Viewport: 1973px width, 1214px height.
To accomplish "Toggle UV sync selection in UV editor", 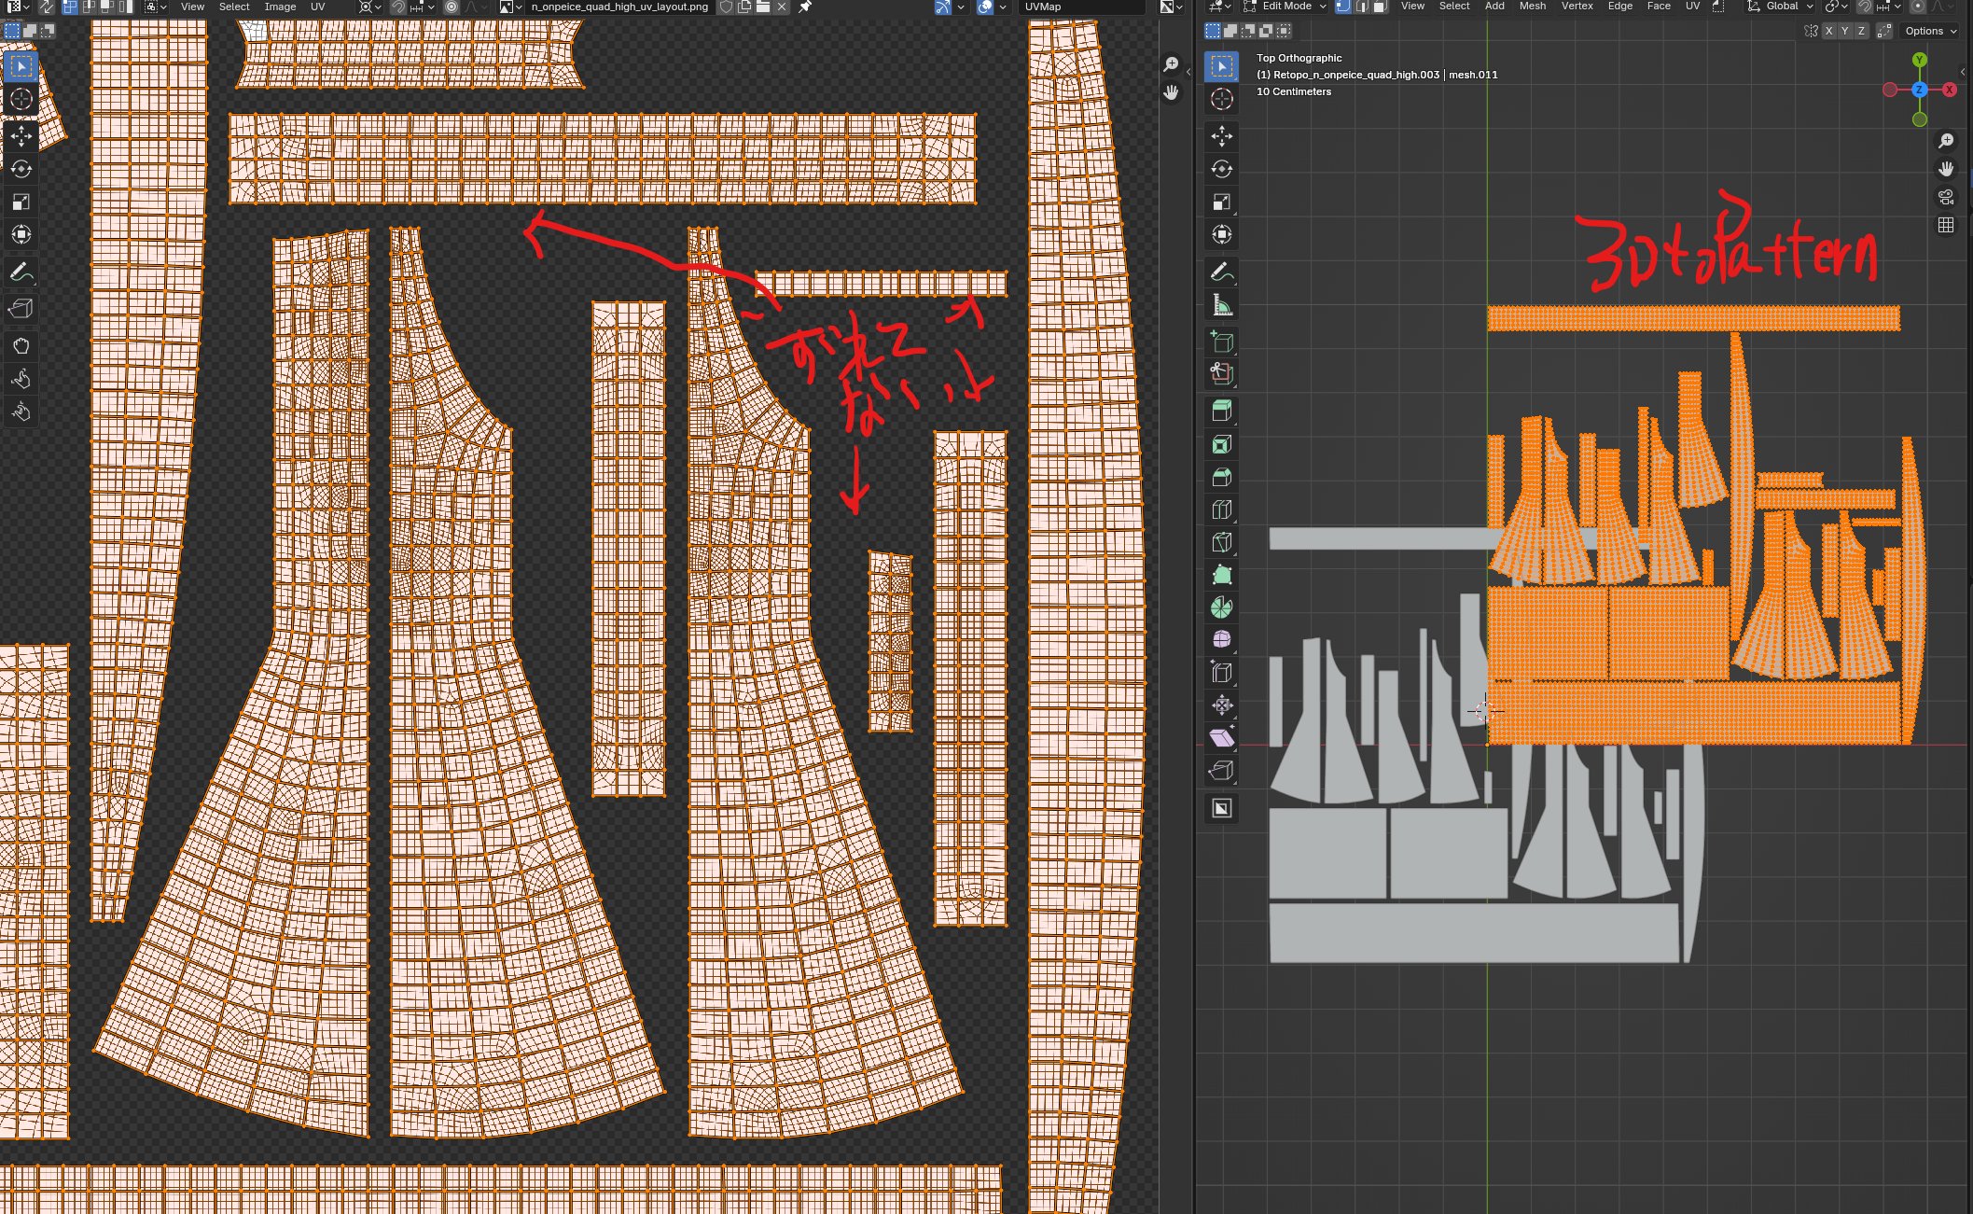I will (46, 7).
